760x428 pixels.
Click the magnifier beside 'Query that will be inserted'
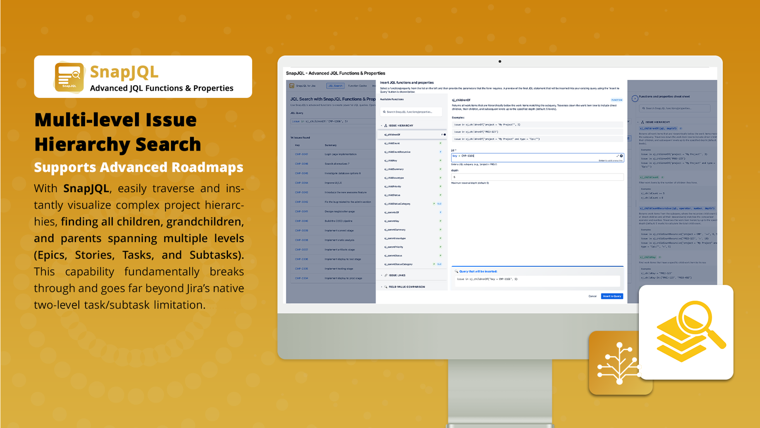pyautogui.click(x=456, y=271)
